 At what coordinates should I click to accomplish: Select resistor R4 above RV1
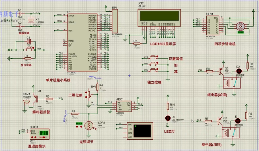(97, 87)
